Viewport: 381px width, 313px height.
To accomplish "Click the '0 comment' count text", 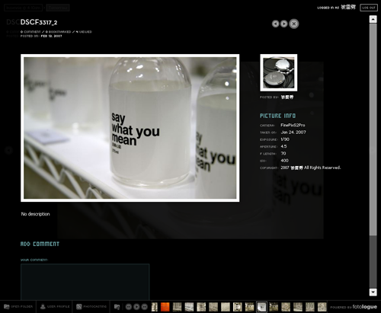I will click(x=30, y=32).
